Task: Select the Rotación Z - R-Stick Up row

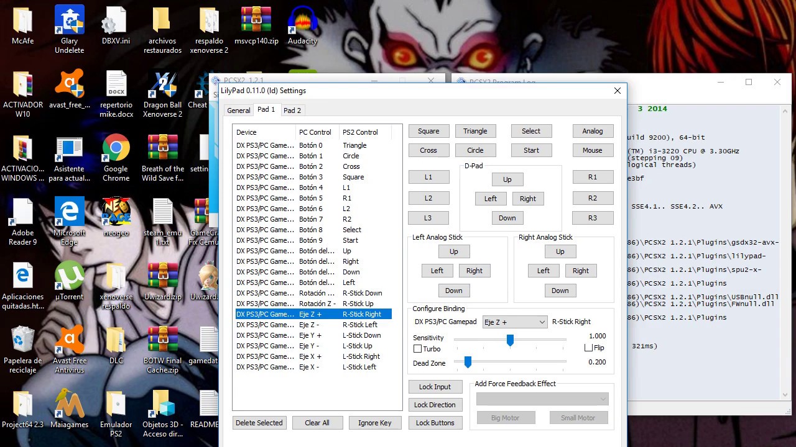Action: [313, 304]
